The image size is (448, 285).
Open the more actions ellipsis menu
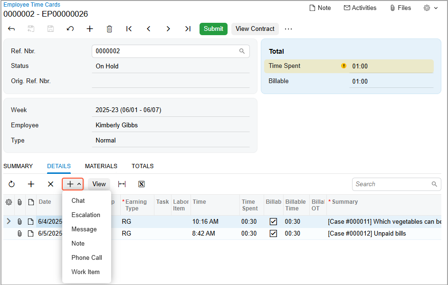(288, 29)
